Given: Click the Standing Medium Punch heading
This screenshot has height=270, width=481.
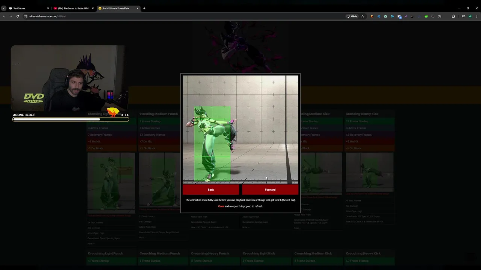Looking at the screenshot, I should pyautogui.click(x=159, y=114).
